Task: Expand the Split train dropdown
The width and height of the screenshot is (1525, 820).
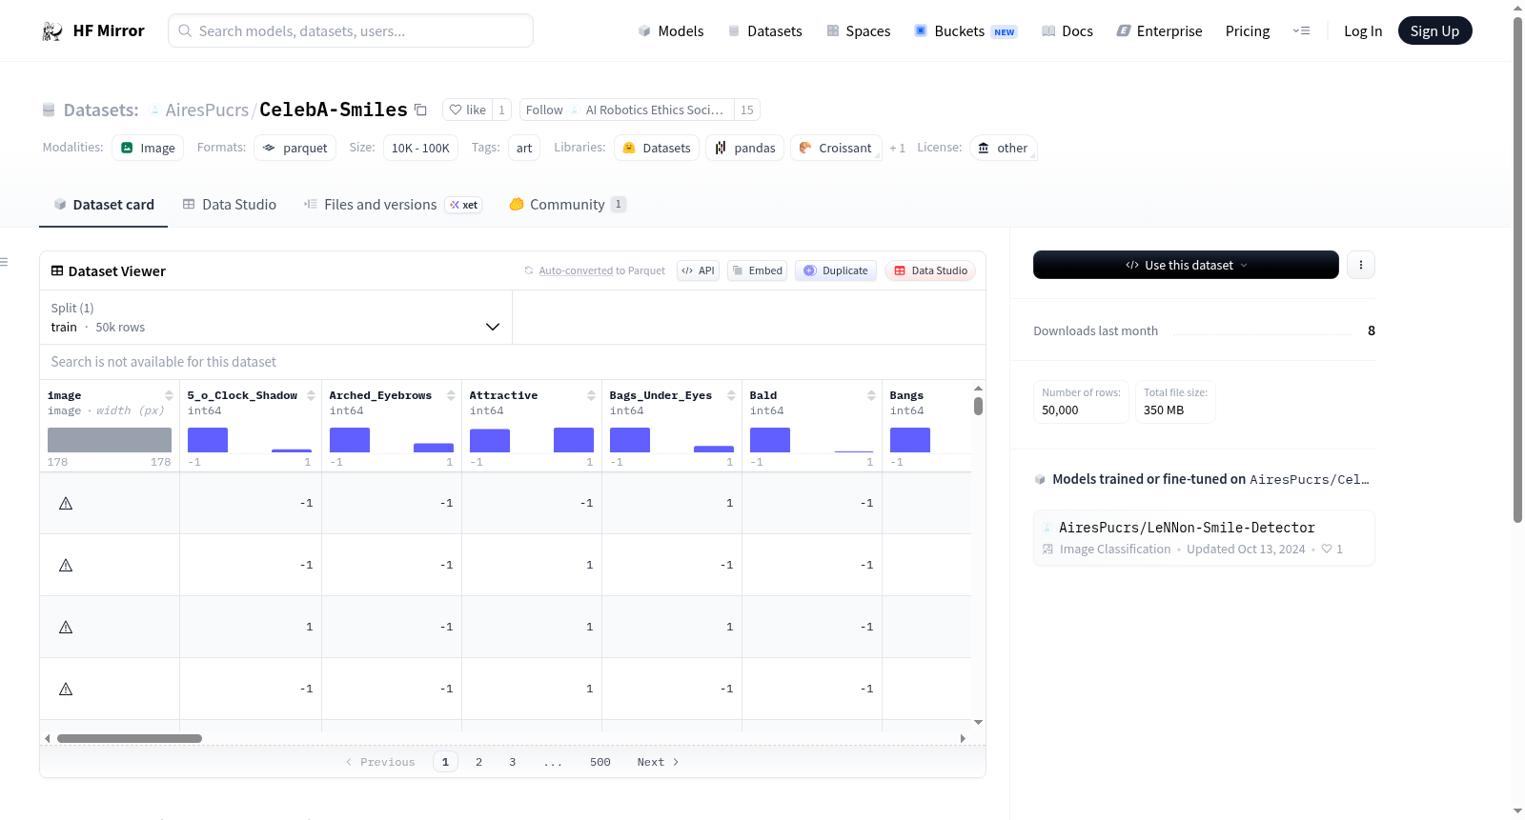Action: click(276, 317)
